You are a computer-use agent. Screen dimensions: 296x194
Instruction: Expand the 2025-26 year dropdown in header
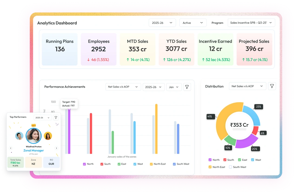point(162,23)
